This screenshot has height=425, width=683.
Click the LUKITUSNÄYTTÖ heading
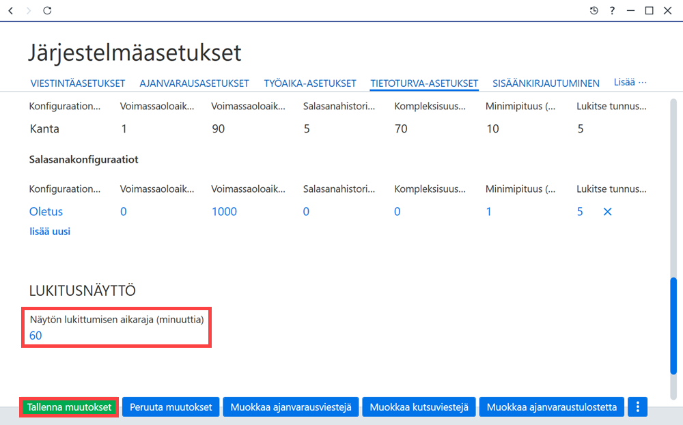click(83, 290)
